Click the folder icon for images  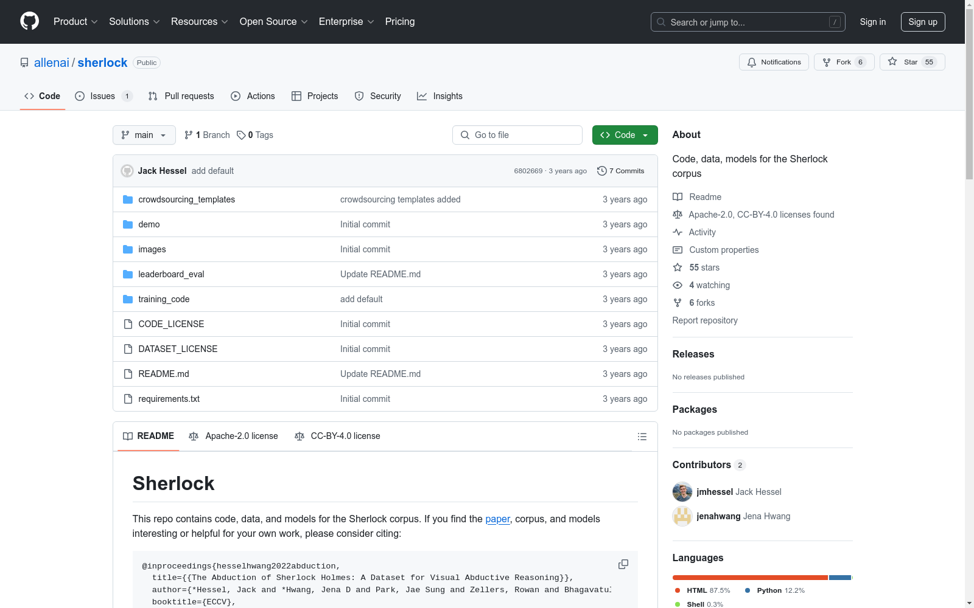click(x=128, y=249)
